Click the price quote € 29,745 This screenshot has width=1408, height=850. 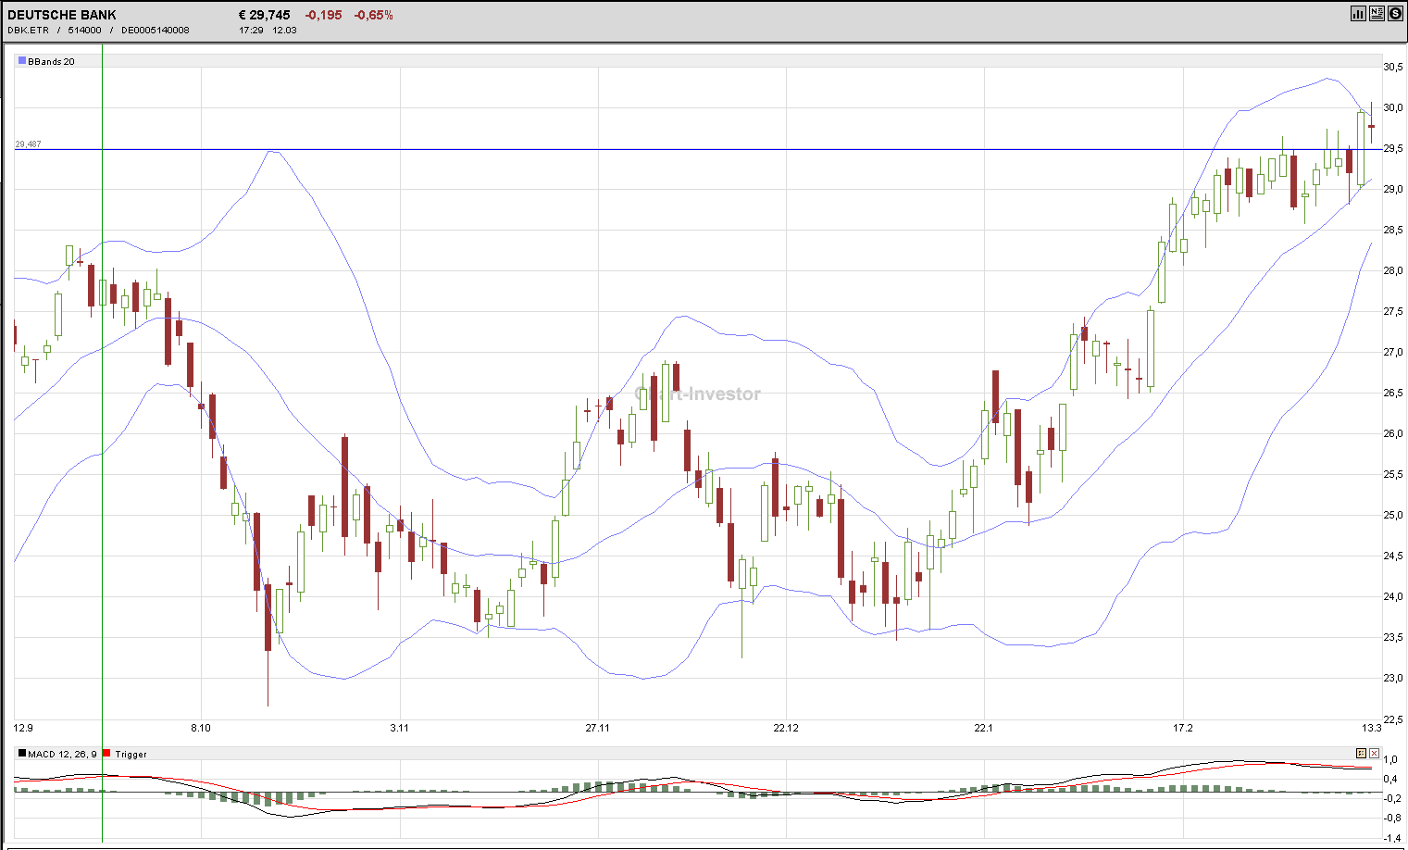263,14
